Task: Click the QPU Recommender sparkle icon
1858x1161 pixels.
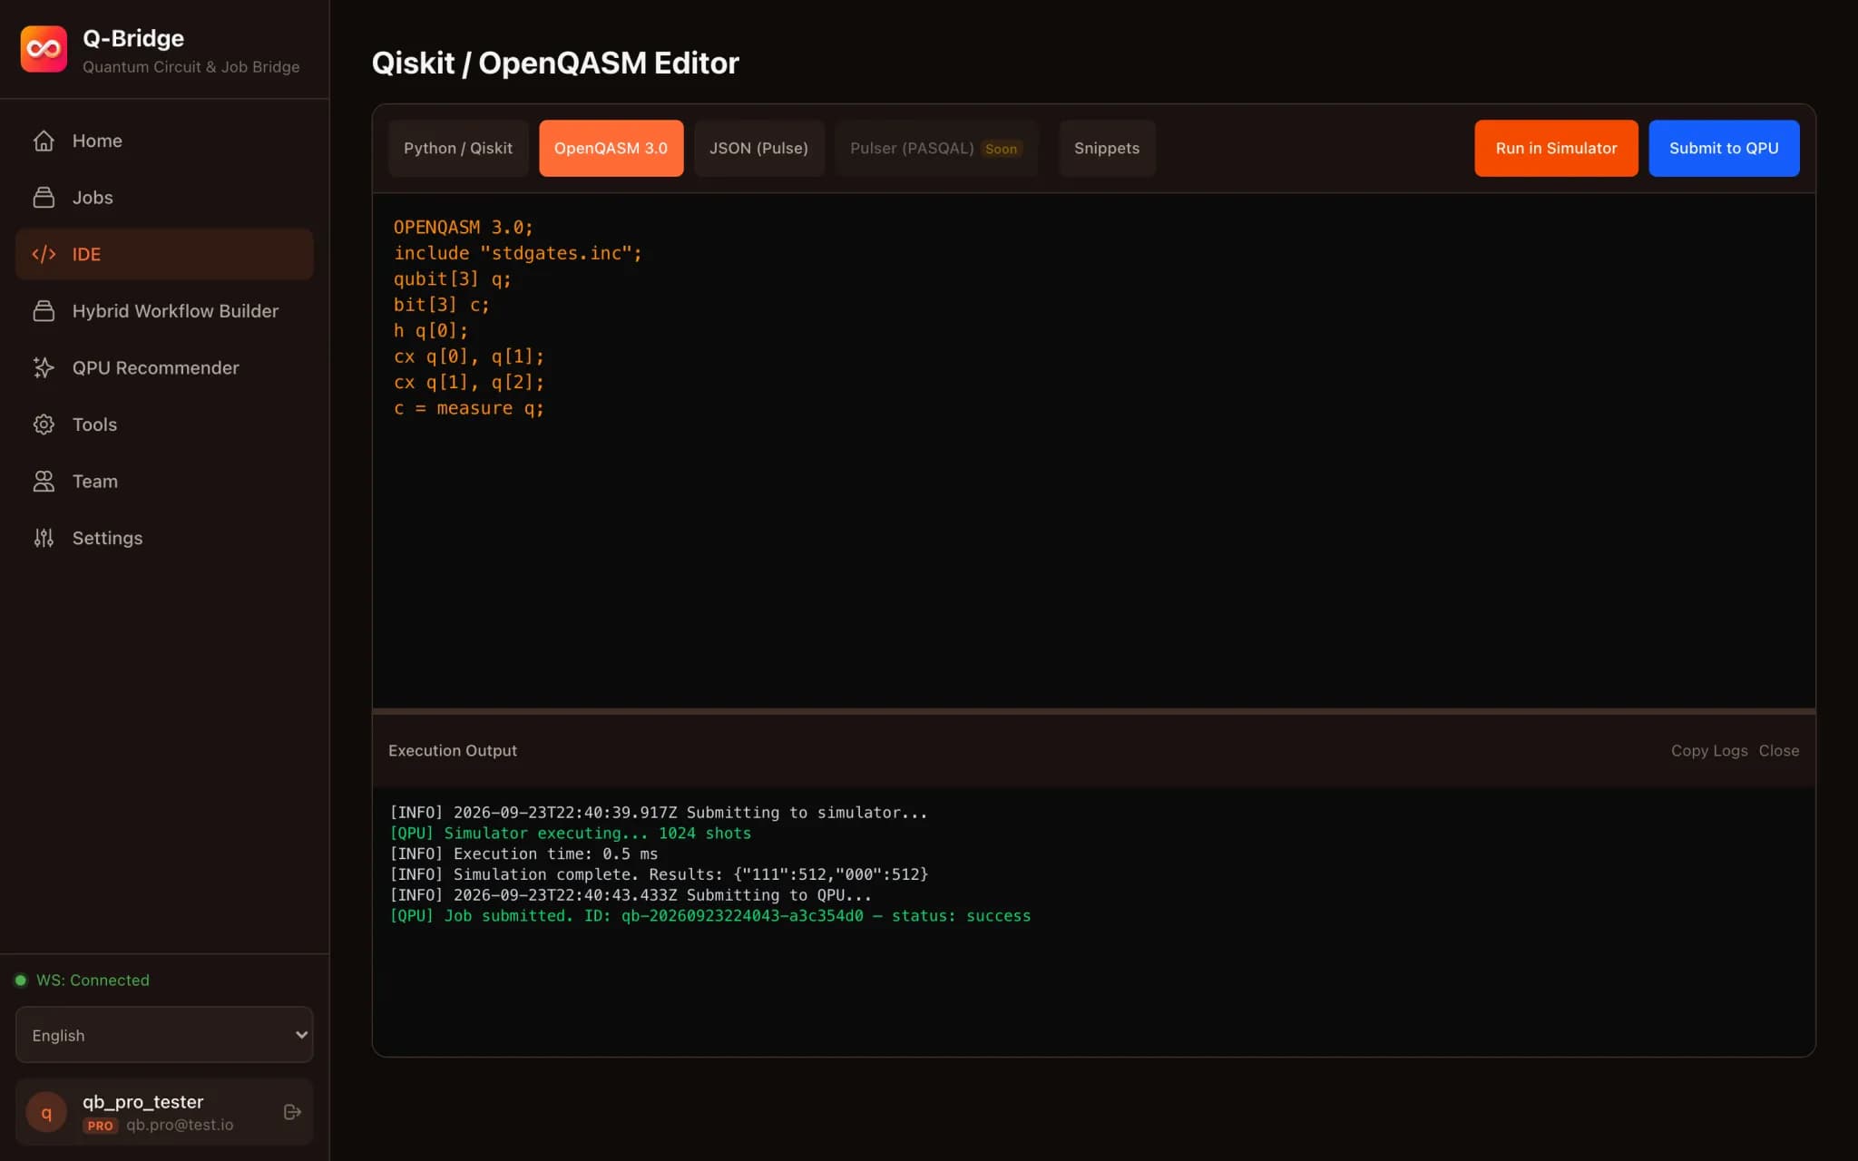Action: coord(44,367)
